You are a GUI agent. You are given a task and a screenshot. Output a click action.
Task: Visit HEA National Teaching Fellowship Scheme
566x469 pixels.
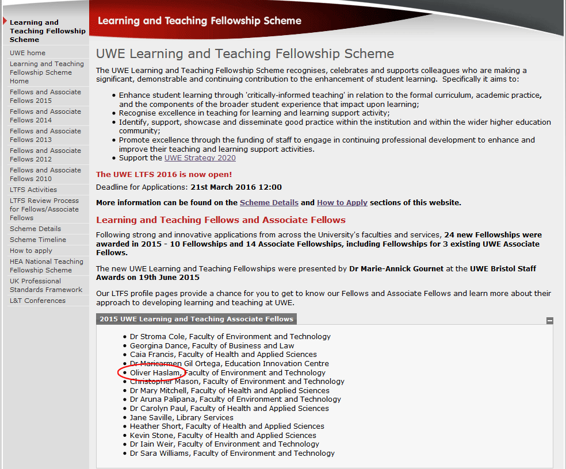coord(47,266)
